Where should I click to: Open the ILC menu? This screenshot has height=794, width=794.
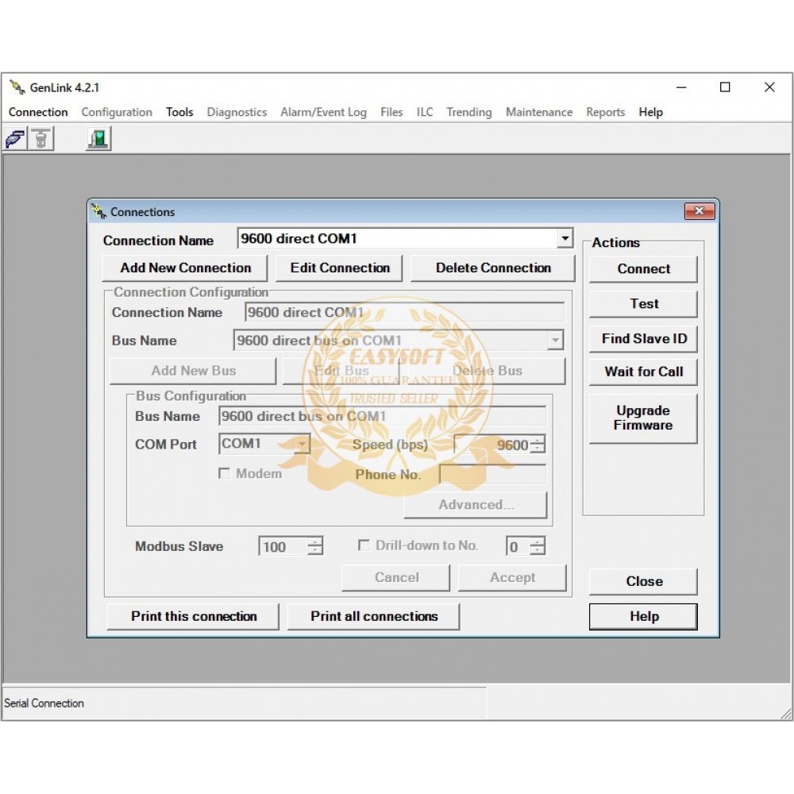(425, 112)
